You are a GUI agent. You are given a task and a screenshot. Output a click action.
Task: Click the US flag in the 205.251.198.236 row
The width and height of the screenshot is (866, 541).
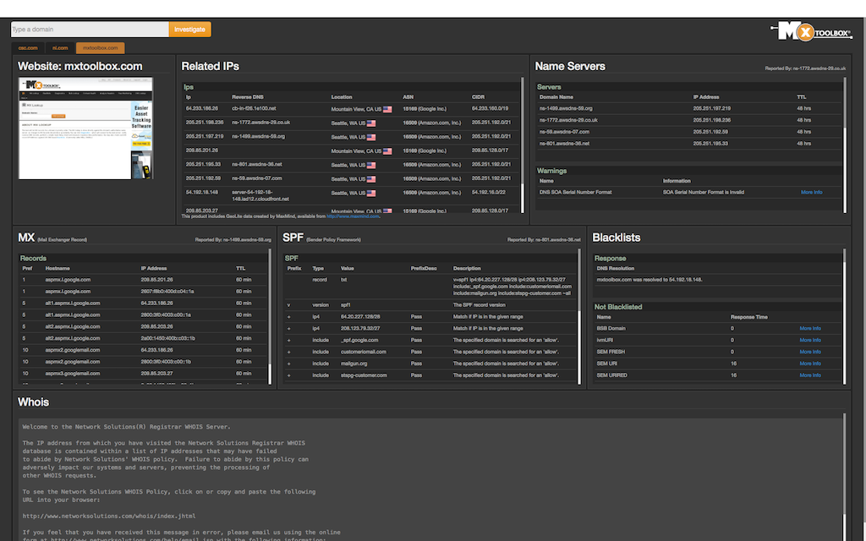(371, 123)
